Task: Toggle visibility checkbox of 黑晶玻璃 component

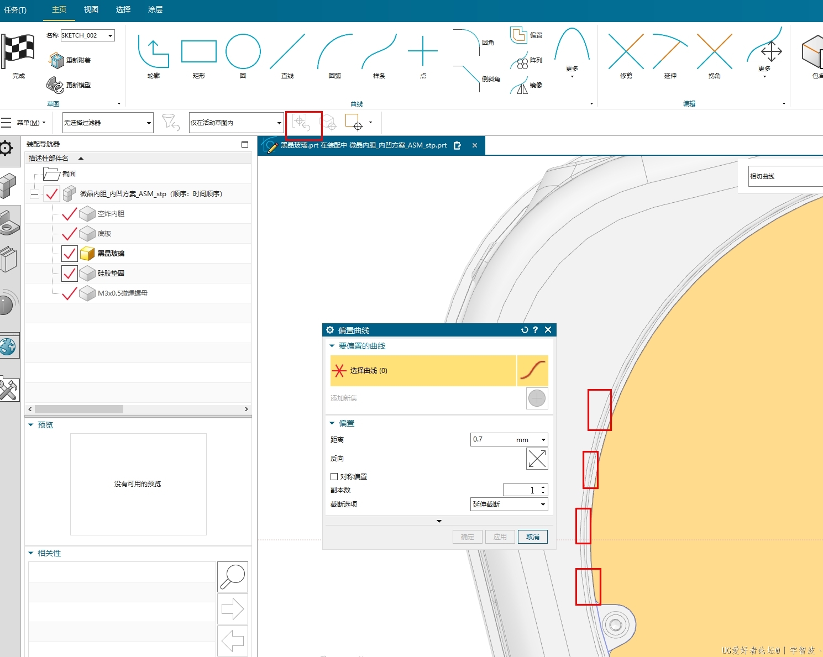Action: (x=70, y=254)
